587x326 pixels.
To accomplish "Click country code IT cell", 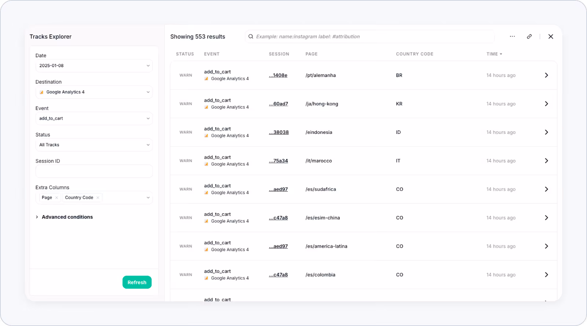I will (398, 161).
